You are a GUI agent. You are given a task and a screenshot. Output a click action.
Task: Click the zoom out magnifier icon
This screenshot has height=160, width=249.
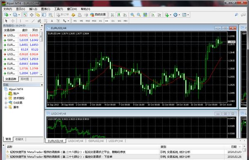tap(139, 15)
